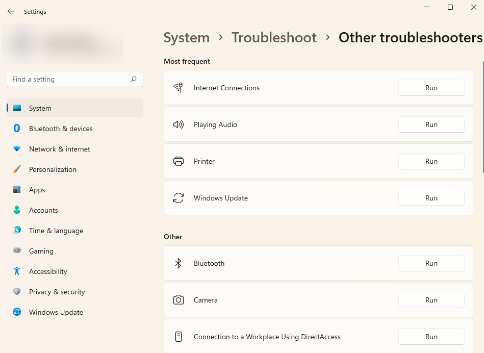484x353 pixels.
Task: Go to Accounts settings section
Action: pyautogui.click(x=43, y=210)
